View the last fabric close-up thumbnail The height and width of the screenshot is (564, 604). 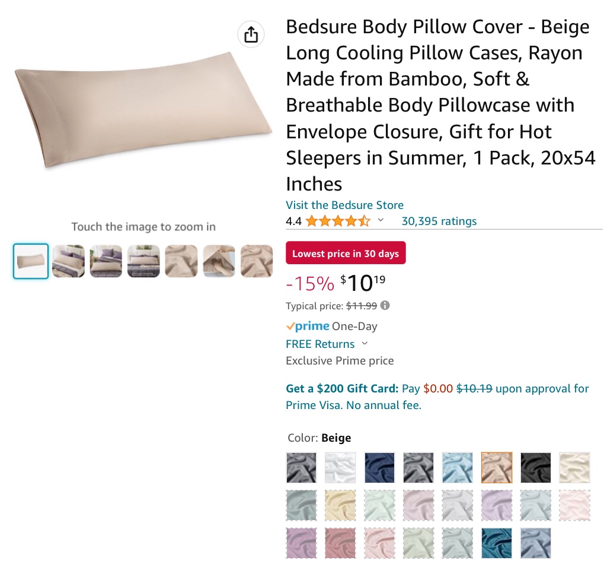tap(257, 261)
